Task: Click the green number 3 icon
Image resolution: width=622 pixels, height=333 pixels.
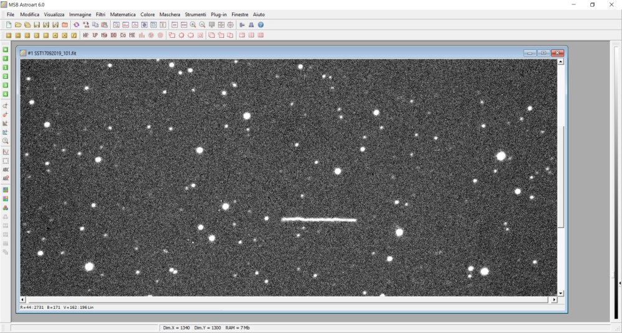Action: pos(6,85)
